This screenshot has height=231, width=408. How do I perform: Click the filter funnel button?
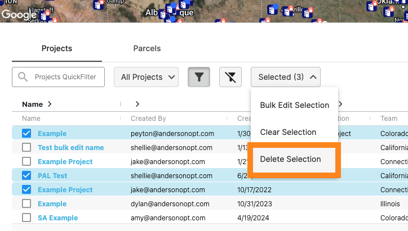[x=199, y=77]
